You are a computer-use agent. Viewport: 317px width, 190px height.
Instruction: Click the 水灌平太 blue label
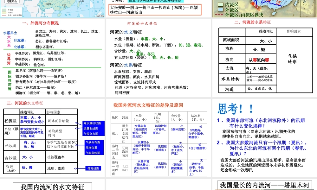10,33
